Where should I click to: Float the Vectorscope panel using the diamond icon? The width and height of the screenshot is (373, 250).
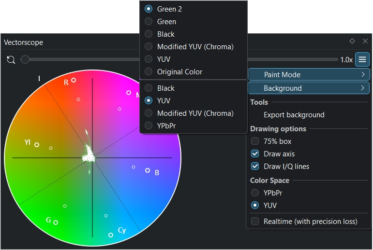(x=352, y=42)
